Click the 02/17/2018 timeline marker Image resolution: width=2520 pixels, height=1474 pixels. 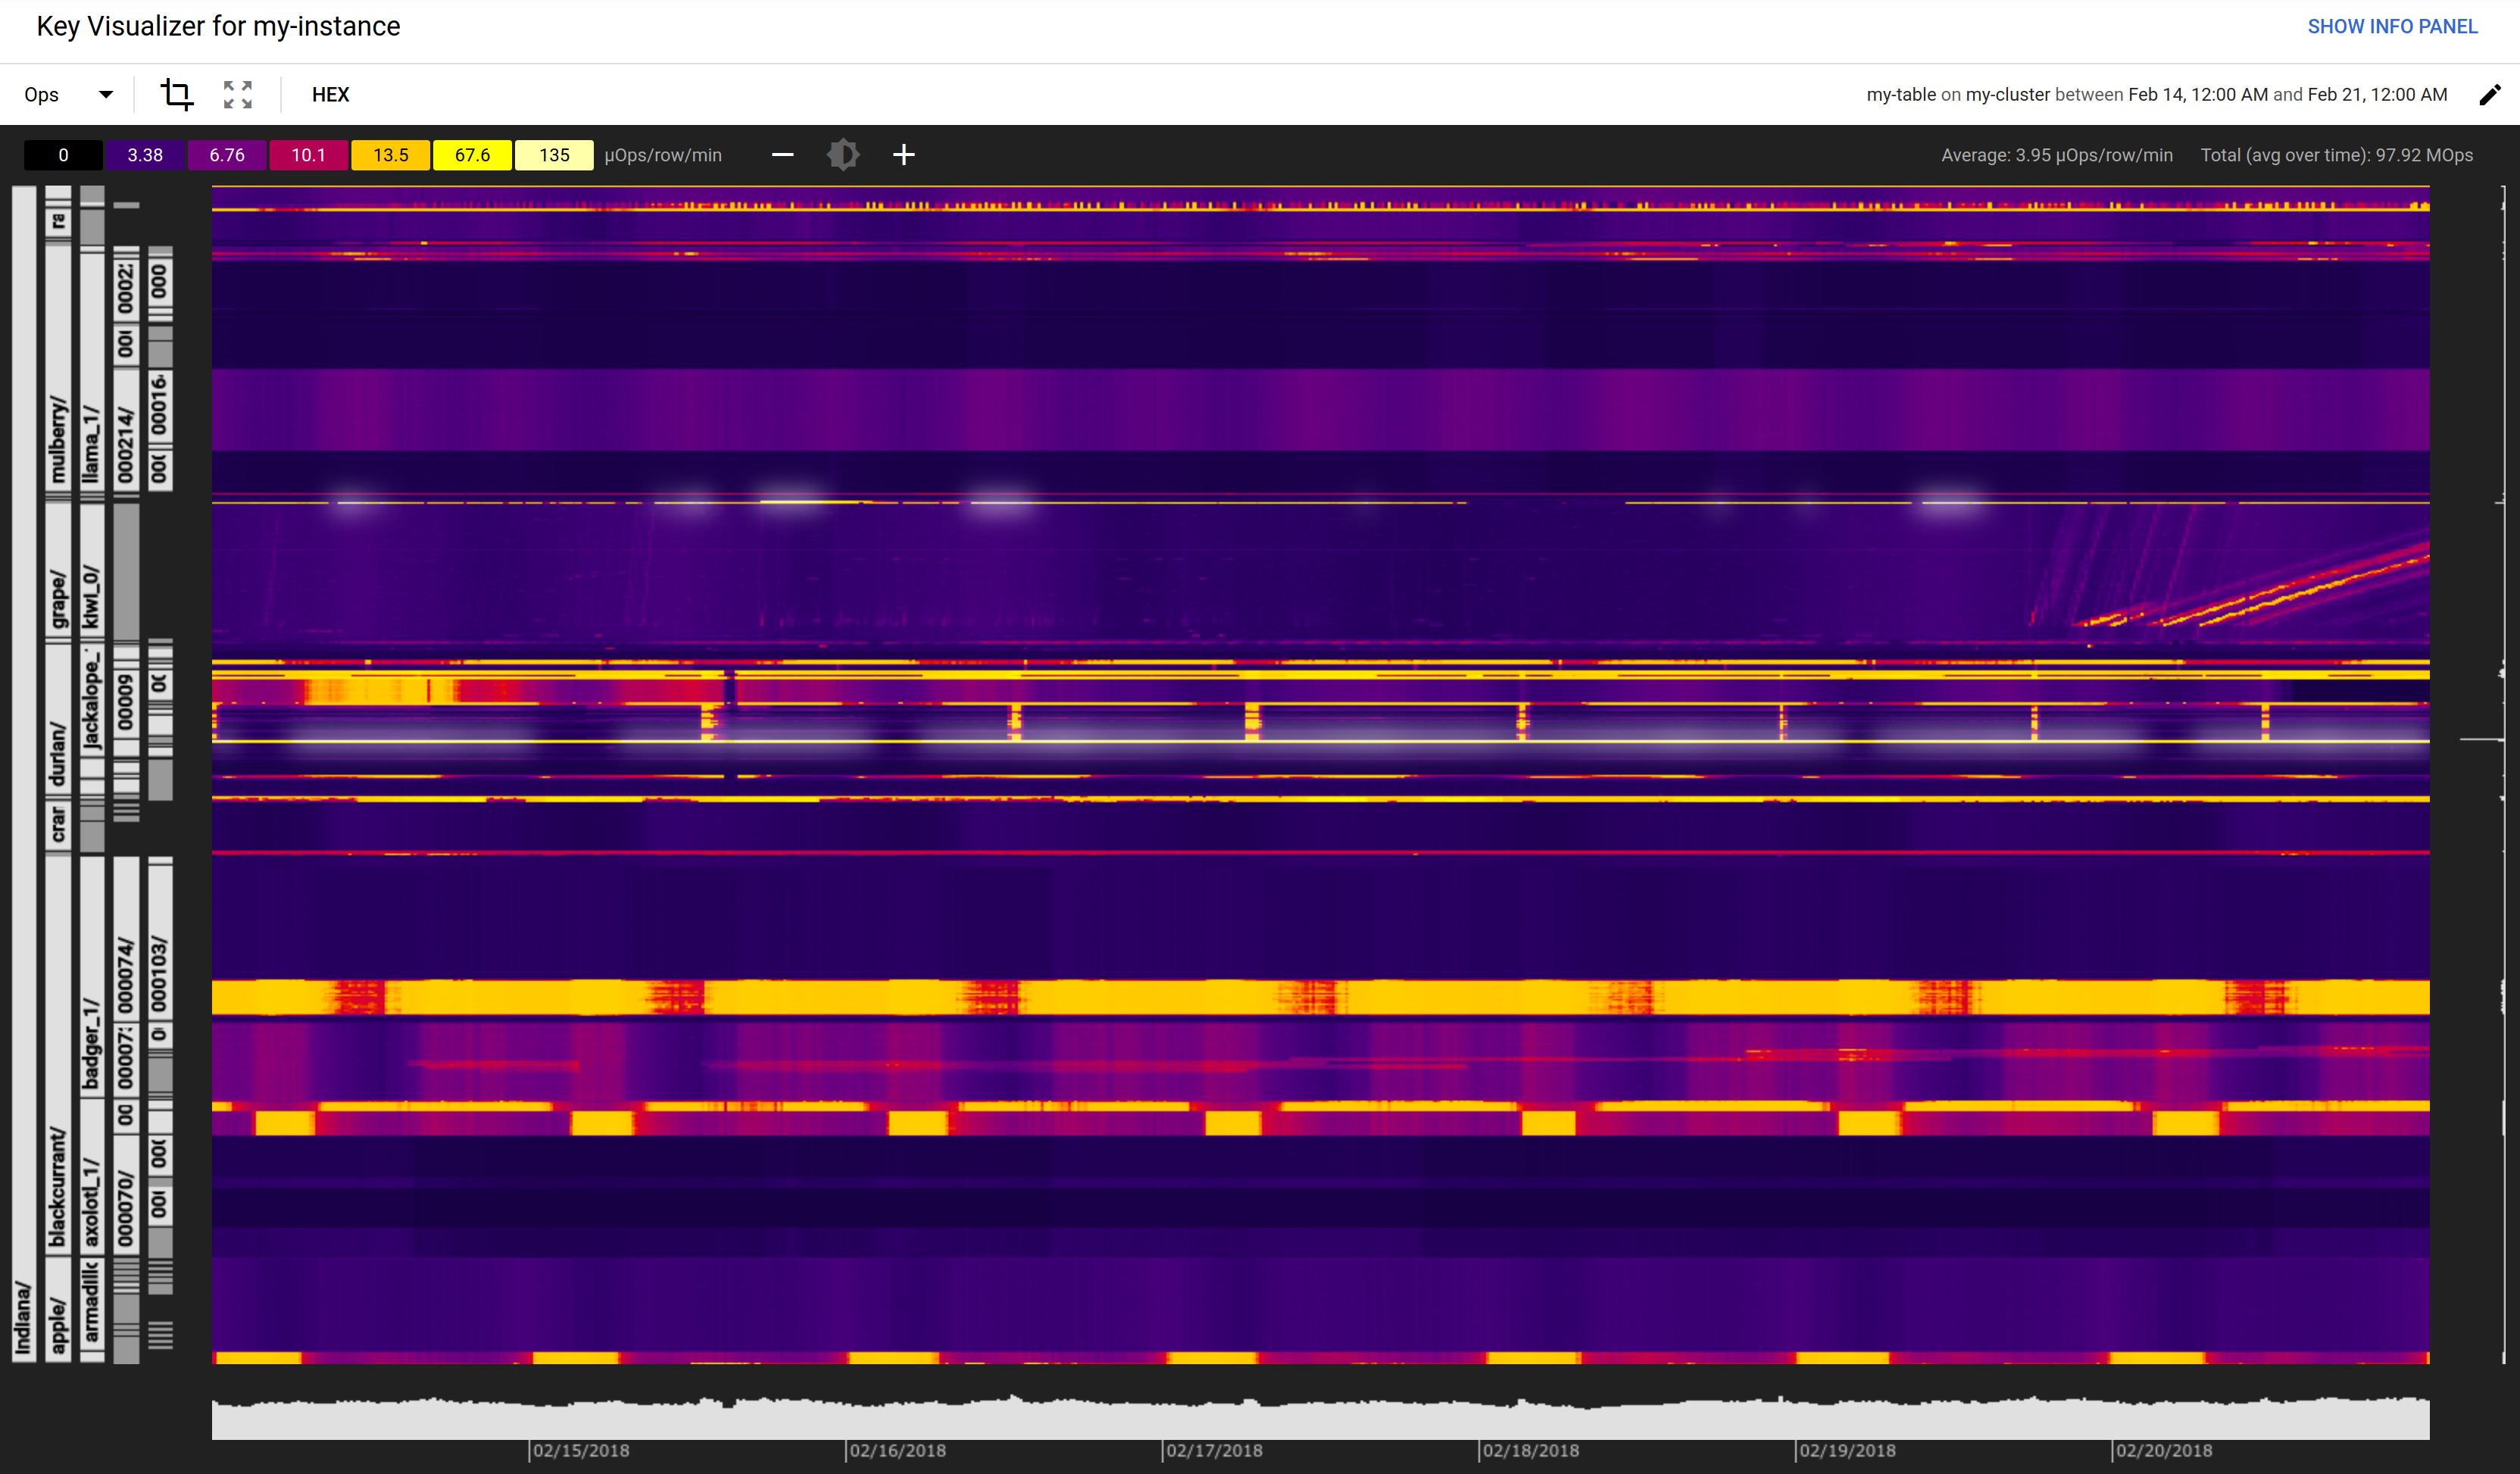1213,1450
